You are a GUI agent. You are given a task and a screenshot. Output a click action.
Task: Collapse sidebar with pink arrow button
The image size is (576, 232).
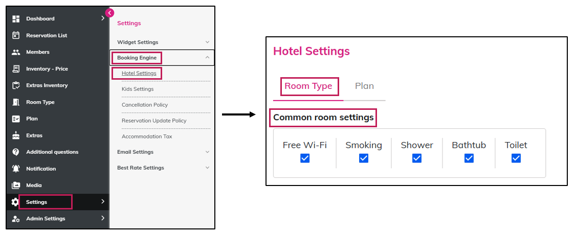[109, 13]
